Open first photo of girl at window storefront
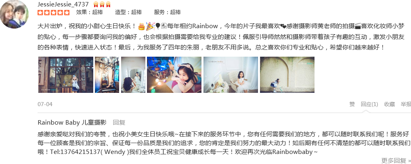This screenshot has height=164, width=411. coord(65,75)
